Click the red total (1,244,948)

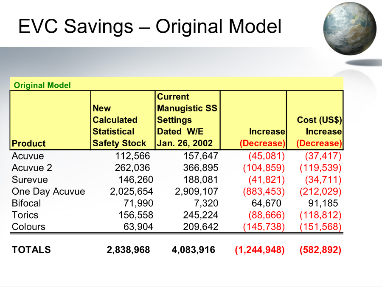click(260, 250)
